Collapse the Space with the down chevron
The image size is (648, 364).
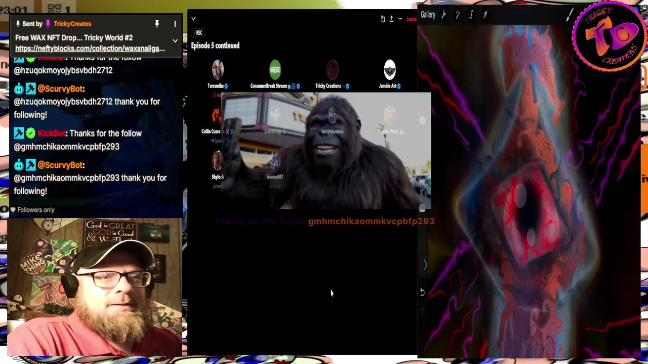(193, 19)
